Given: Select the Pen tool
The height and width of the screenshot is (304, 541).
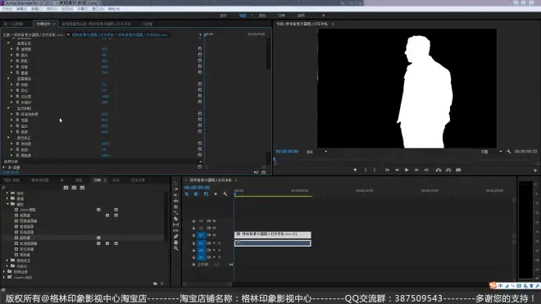Looking at the screenshot, I should click(x=175, y=236).
